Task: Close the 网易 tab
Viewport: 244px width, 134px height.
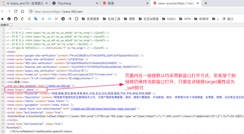Action: [147, 3]
